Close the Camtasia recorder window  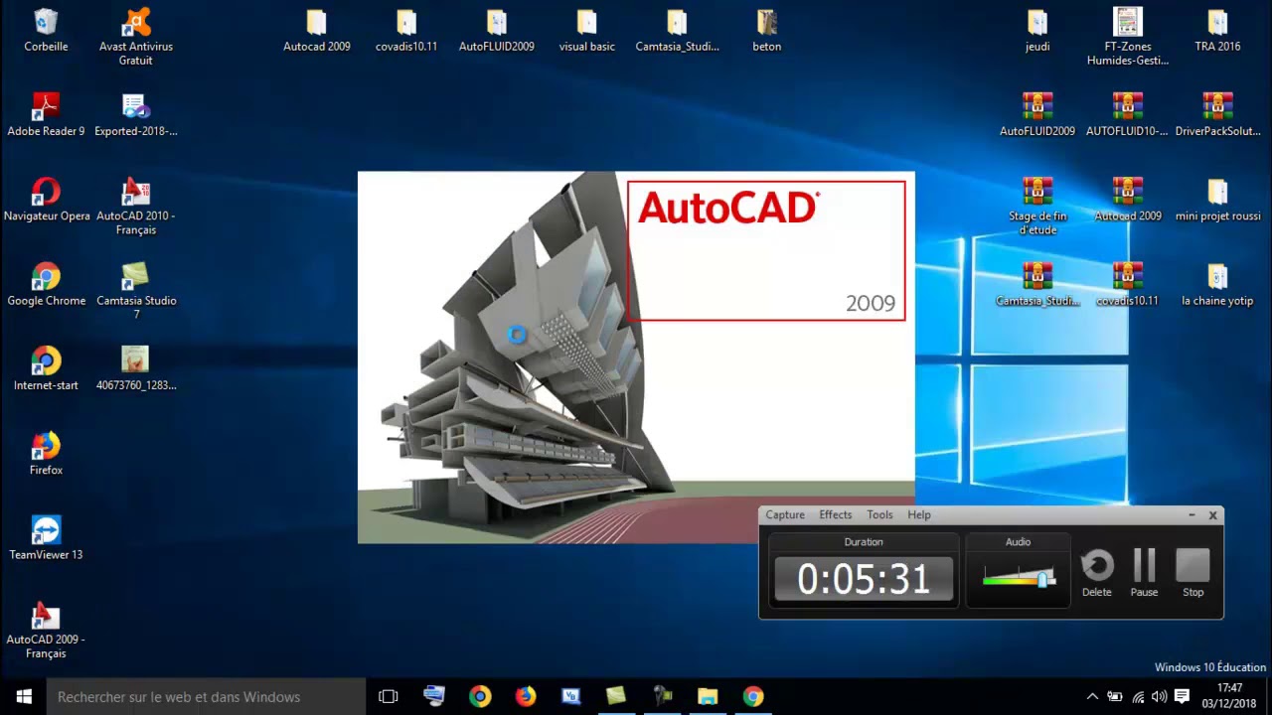click(x=1212, y=514)
